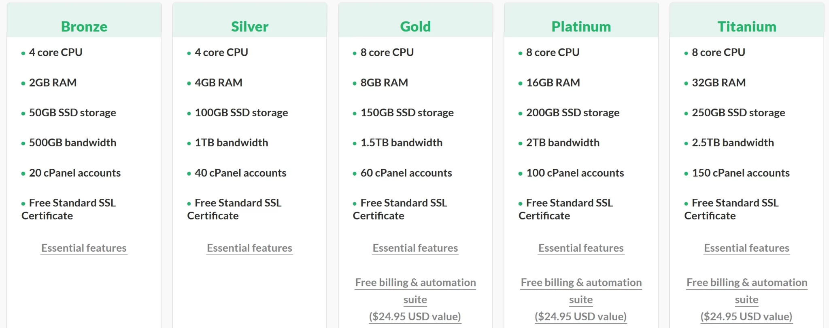Select the Bronze plan heading

click(84, 27)
